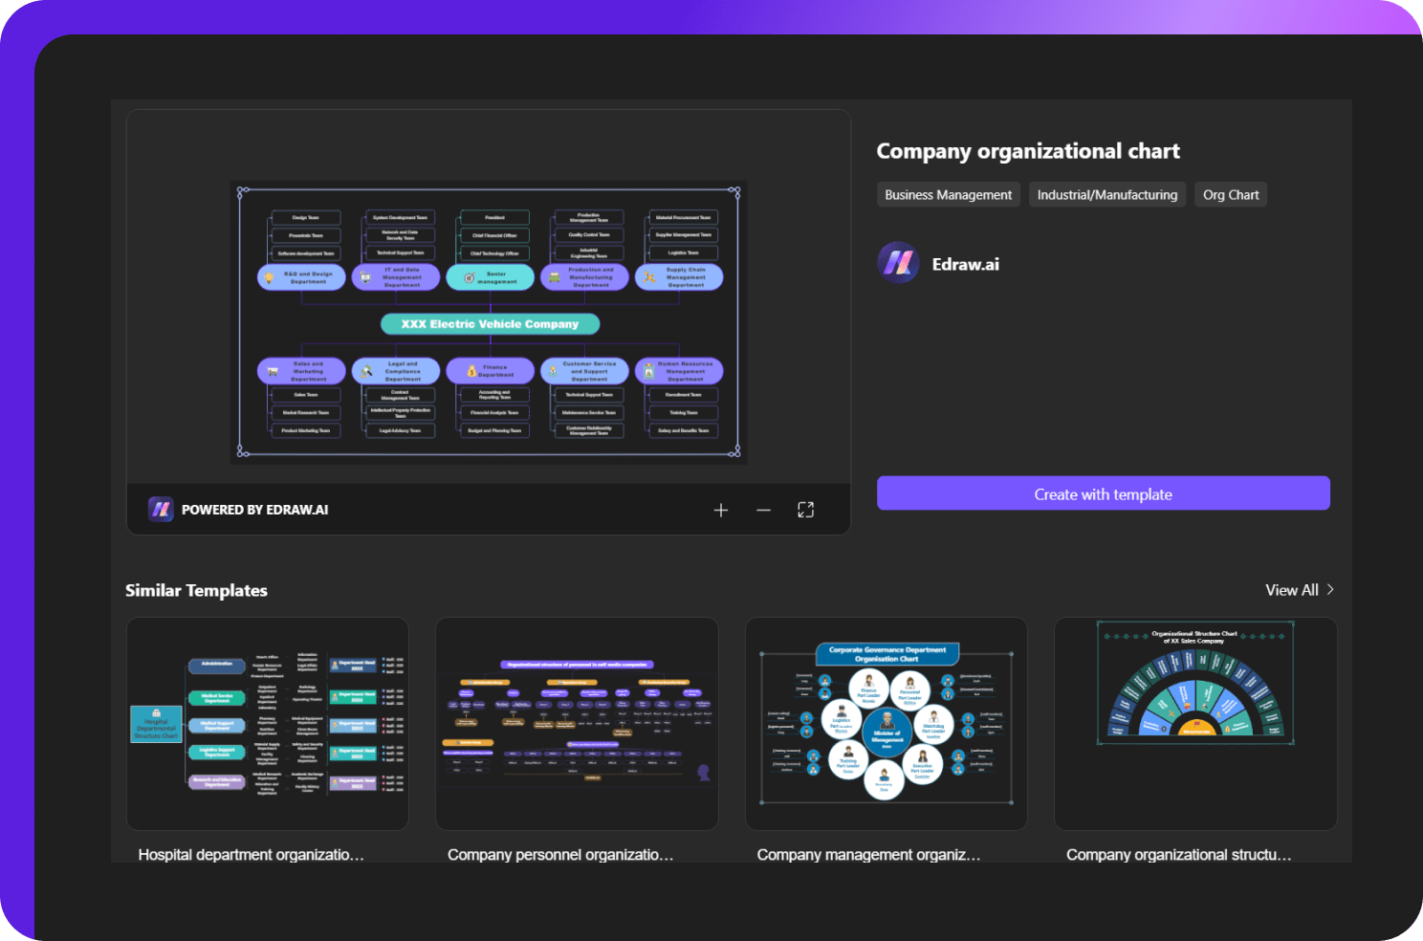This screenshot has width=1423, height=941.
Task: Open the Hospital department organization thumbnail
Action: pos(268,724)
